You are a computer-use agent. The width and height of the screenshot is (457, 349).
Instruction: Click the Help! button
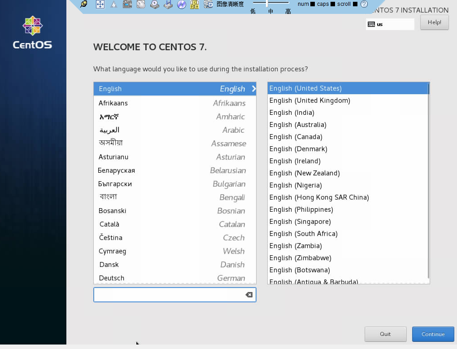click(434, 22)
